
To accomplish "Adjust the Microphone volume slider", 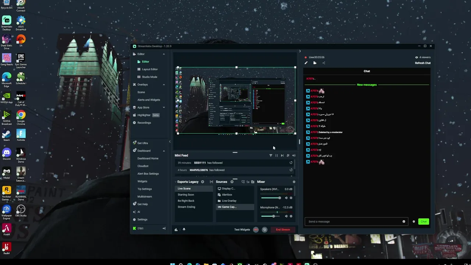I will click(x=271, y=216).
